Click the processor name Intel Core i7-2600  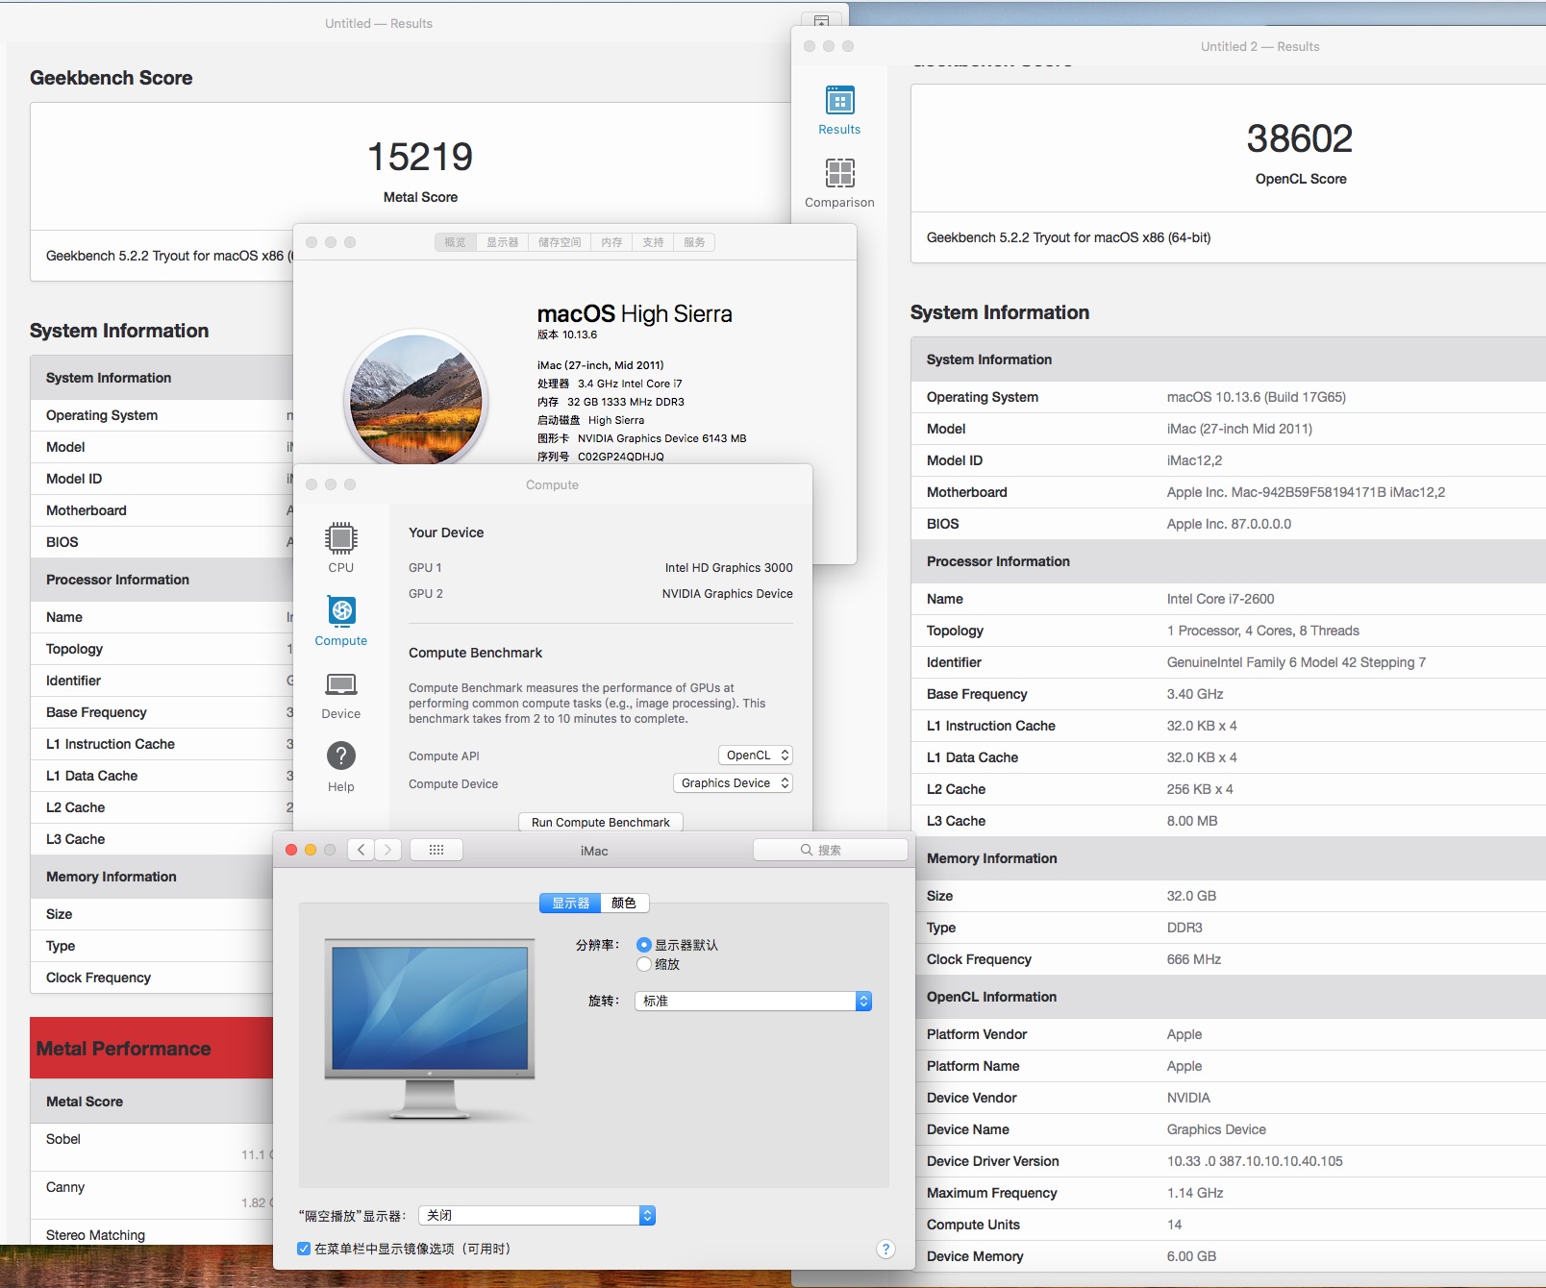coord(1221,599)
